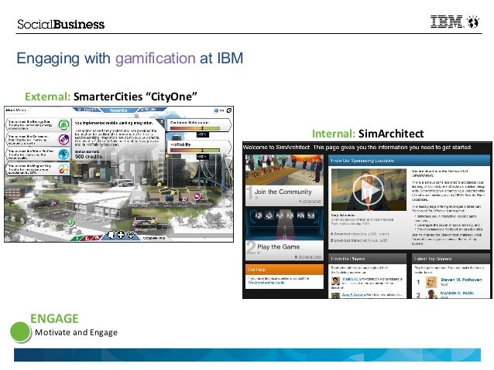Click the From Our Sponsoring Executive header
This screenshot has height=370, width=494.
tap(410, 161)
